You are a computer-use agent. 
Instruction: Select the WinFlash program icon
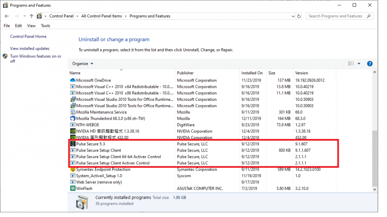[73, 188]
